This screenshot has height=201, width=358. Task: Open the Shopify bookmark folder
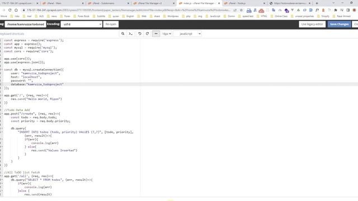pyautogui.click(x=323, y=16)
